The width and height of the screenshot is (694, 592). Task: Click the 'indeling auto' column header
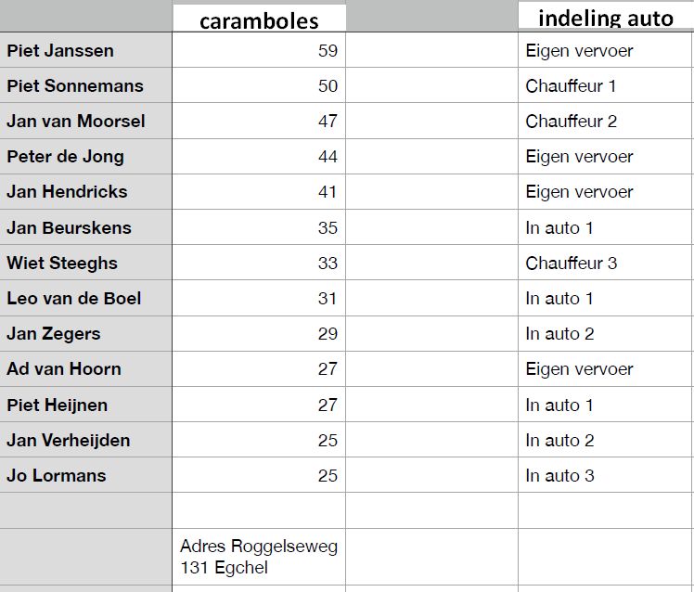605,18
